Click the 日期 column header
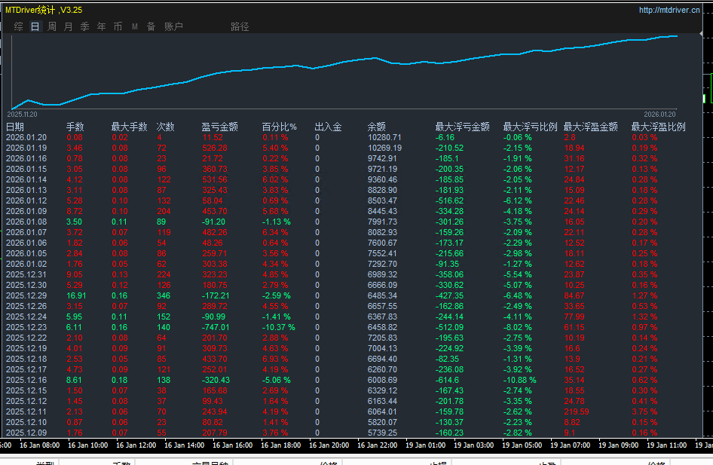Viewport: 713px width, 465px height. tap(15, 127)
